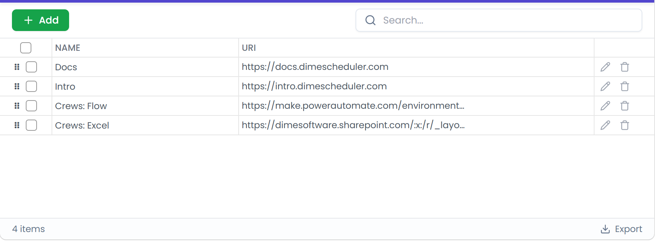Click the intro.dimescheduler.com URI

tap(314, 86)
